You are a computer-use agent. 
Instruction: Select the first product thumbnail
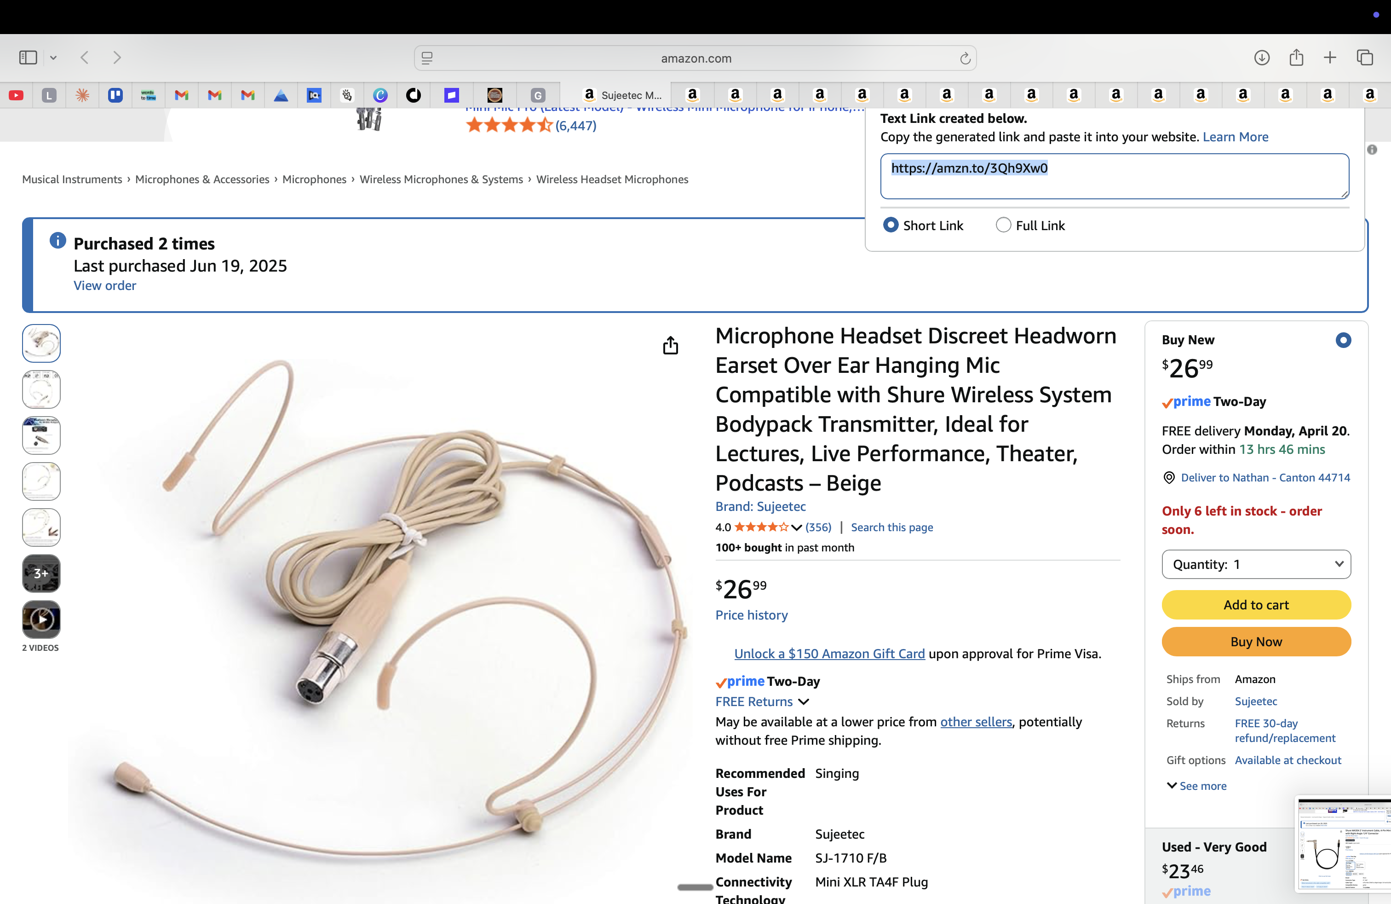coord(41,343)
